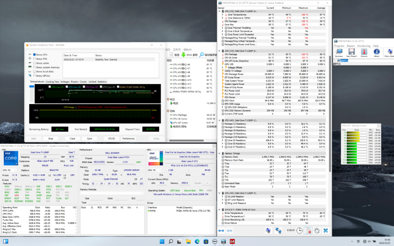Click the Preferences button in AIDA64
Screen dimensions: 394x246
128,138
